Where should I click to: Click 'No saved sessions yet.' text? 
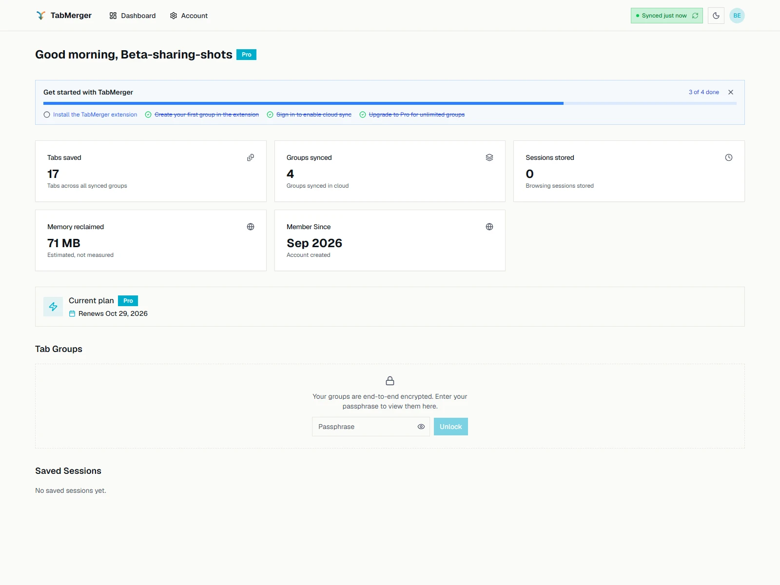71,490
